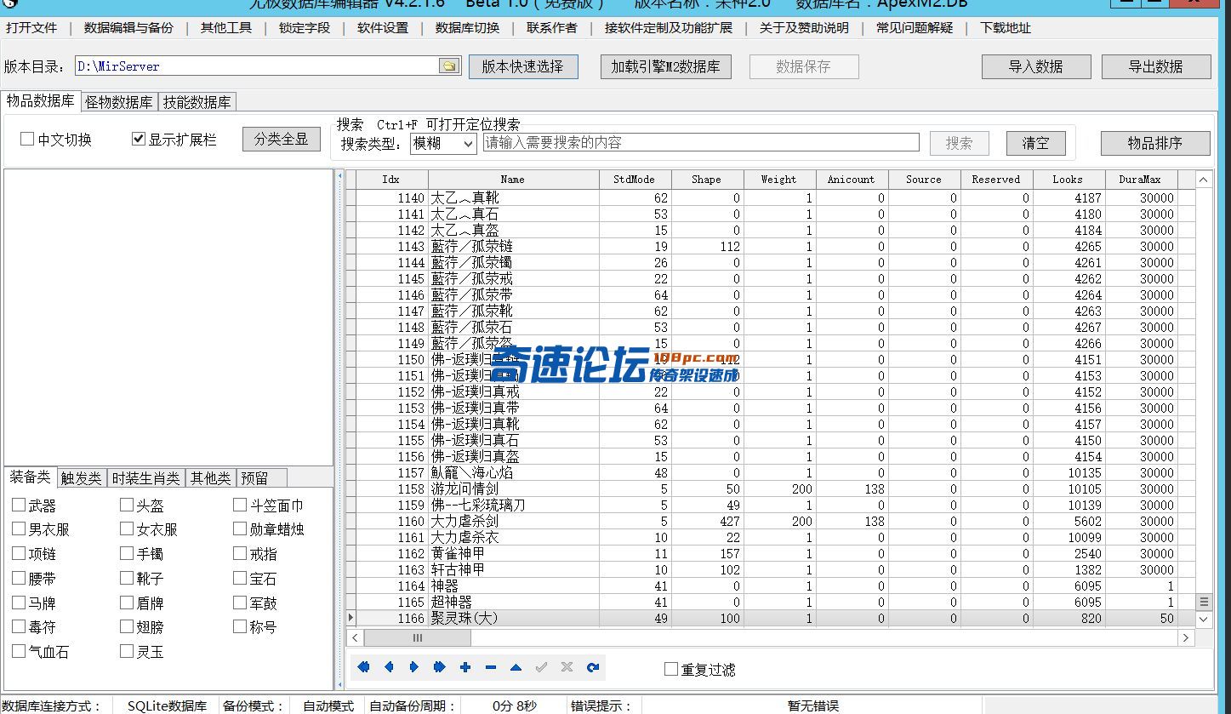
Task: Tick the 男衣服 checkbox
Action: [x=19, y=528]
